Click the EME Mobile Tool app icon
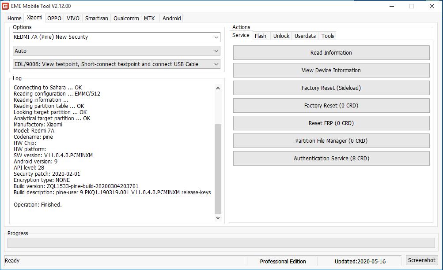This screenshot has width=443, height=270. tap(5, 6)
